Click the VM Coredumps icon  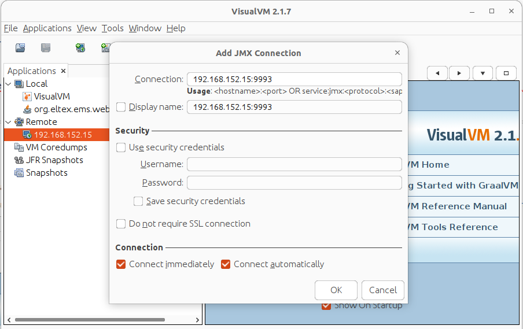click(x=19, y=147)
